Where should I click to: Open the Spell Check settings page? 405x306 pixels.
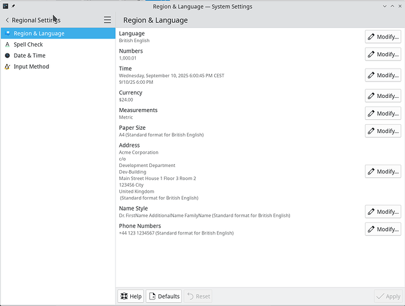[28, 45]
